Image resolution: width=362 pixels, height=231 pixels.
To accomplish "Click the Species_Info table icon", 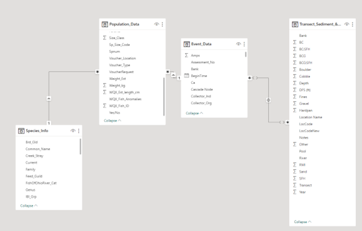I will [x=21, y=131].
